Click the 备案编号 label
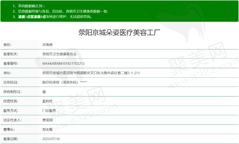The width and height of the screenshot is (239, 144). pos(11,63)
